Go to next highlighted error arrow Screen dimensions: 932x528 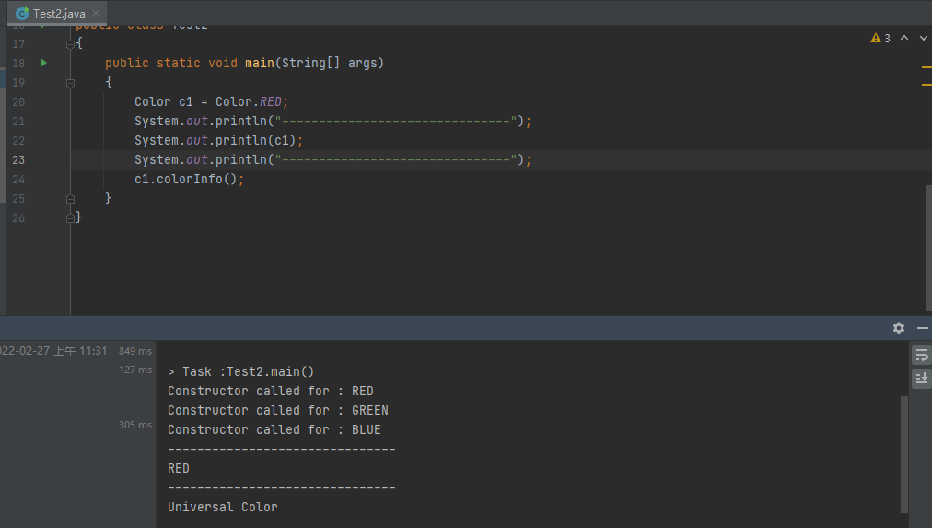923,39
